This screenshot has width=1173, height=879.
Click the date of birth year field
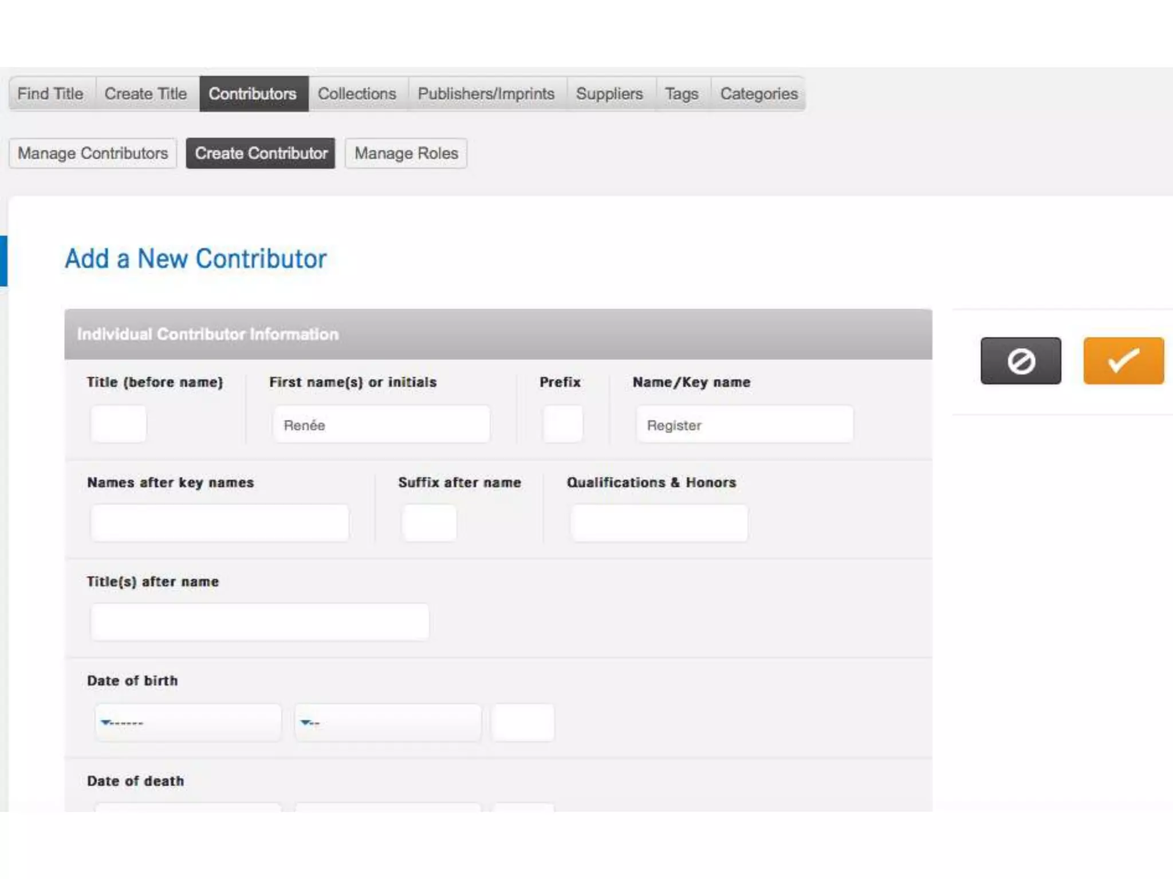(x=523, y=722)
